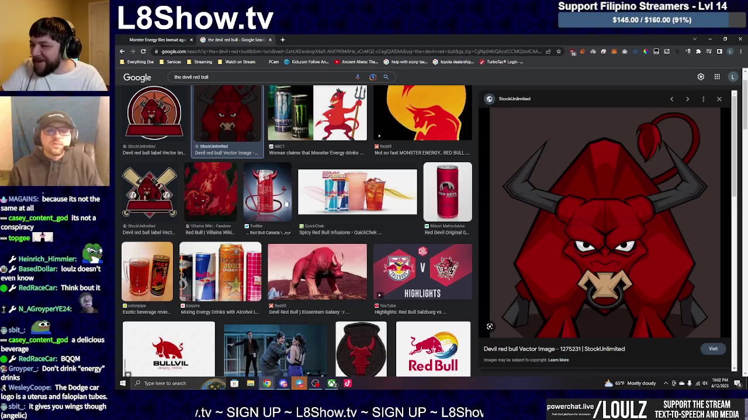748x420 pixels.
Task: Click the Visit button for StockUnlimited
Action: (x=713, y=349)
